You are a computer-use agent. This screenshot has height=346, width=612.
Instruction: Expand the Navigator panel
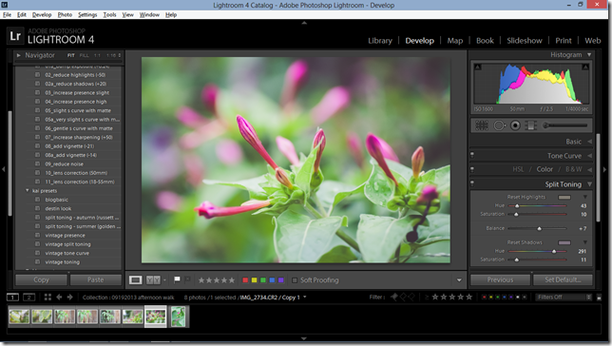[x=18, y=55]
